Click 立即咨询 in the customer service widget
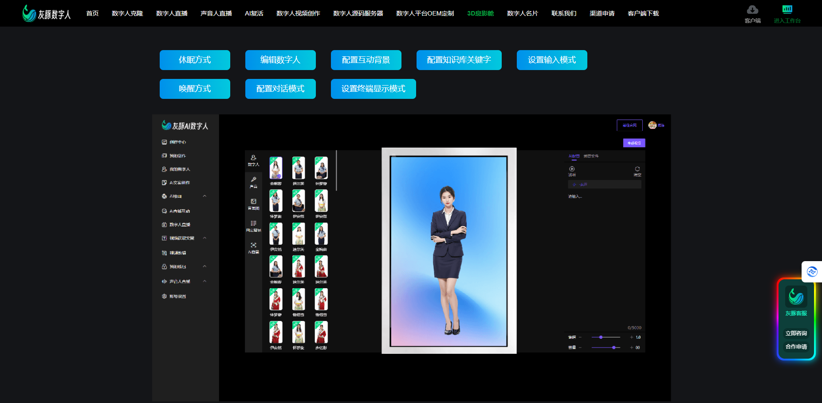This screenshot has height=403, width=822. [x=796, y=333]
